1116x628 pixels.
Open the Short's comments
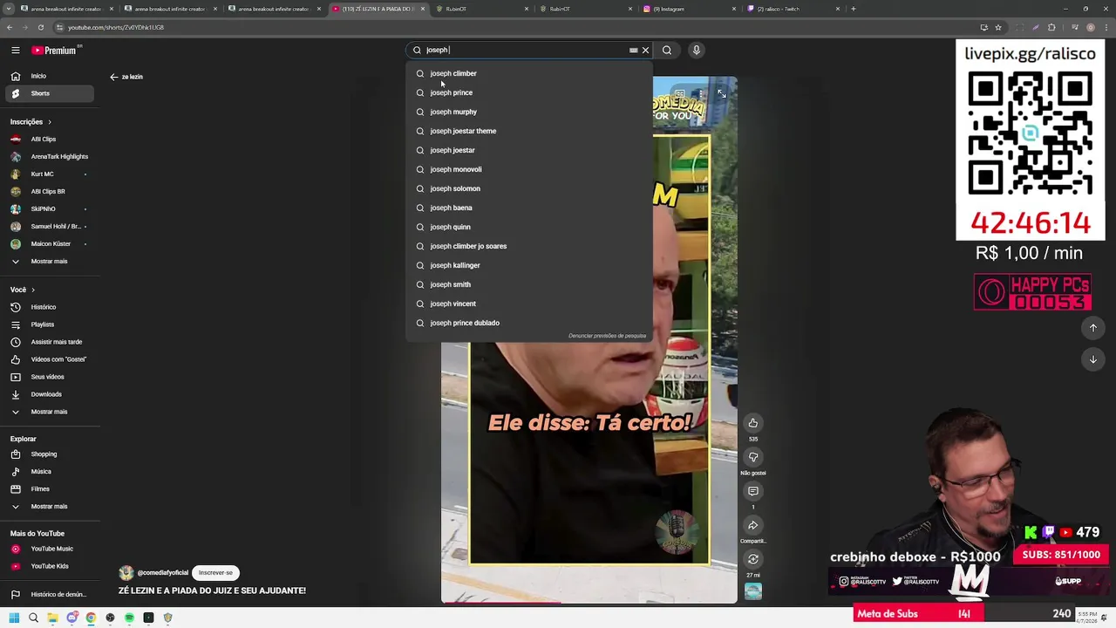pos(753,491)
